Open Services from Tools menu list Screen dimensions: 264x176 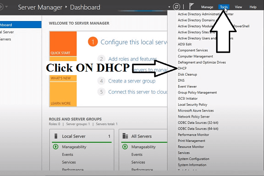click(183, 153)
